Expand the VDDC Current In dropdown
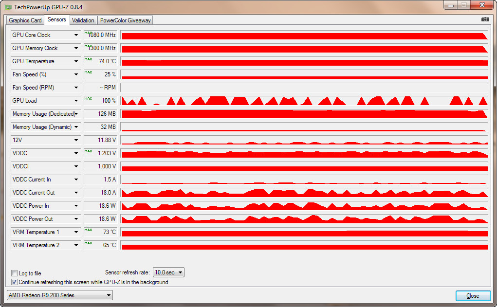The height and width of the screenshot is (307, 497). pos(76,180)
